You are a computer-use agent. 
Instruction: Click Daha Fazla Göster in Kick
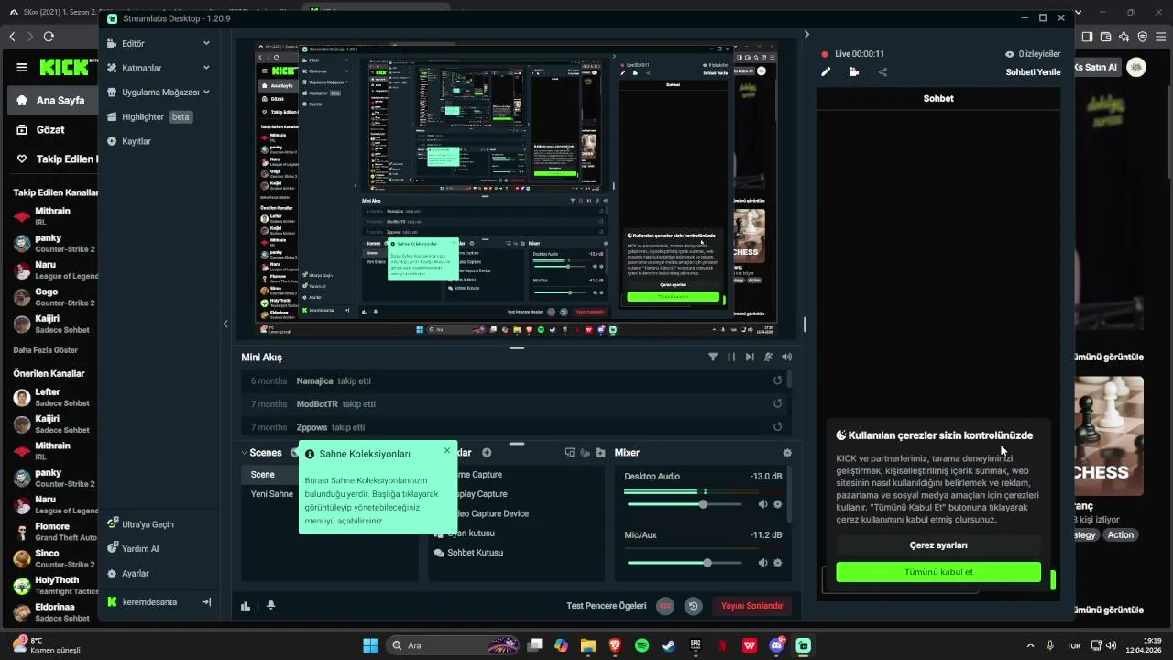coord(46,350)
